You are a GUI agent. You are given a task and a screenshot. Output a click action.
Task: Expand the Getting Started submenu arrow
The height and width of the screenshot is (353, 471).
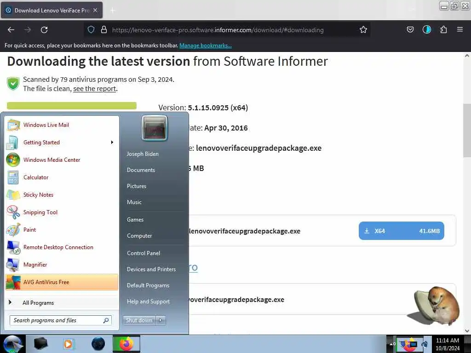[112, 142]
